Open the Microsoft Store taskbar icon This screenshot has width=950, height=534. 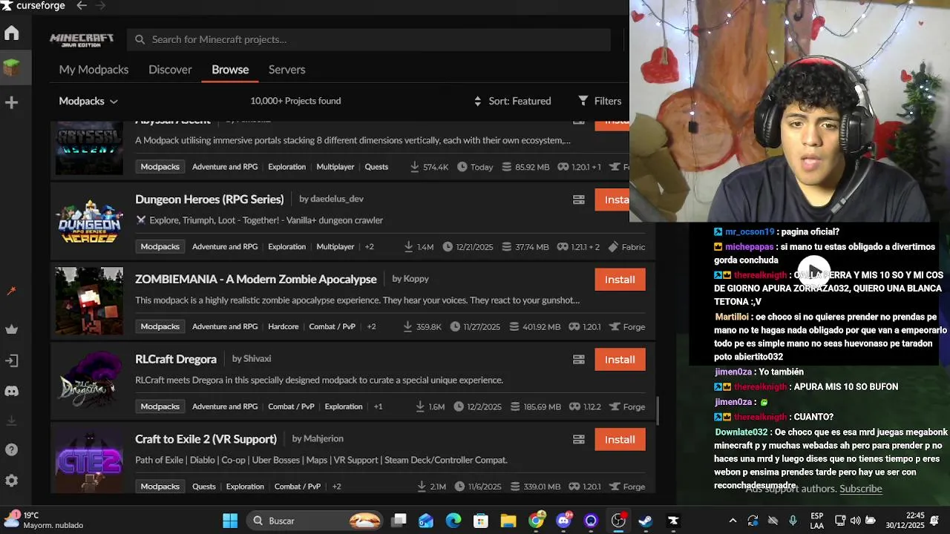tap(481, 521)
